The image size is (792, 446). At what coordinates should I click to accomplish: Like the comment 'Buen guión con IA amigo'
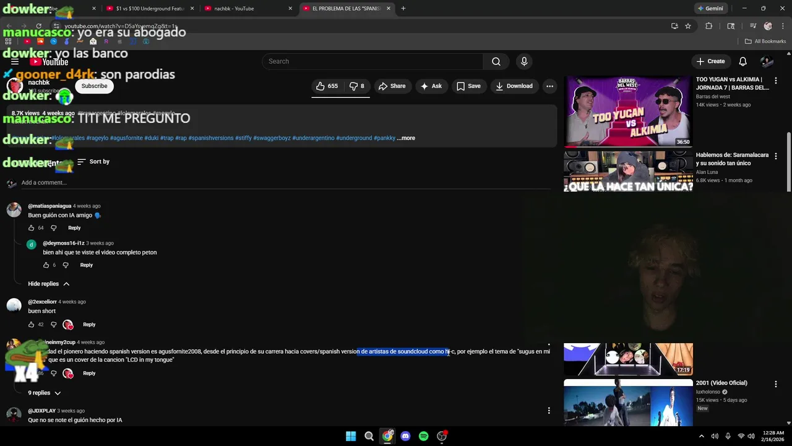[x=31, y=228]
